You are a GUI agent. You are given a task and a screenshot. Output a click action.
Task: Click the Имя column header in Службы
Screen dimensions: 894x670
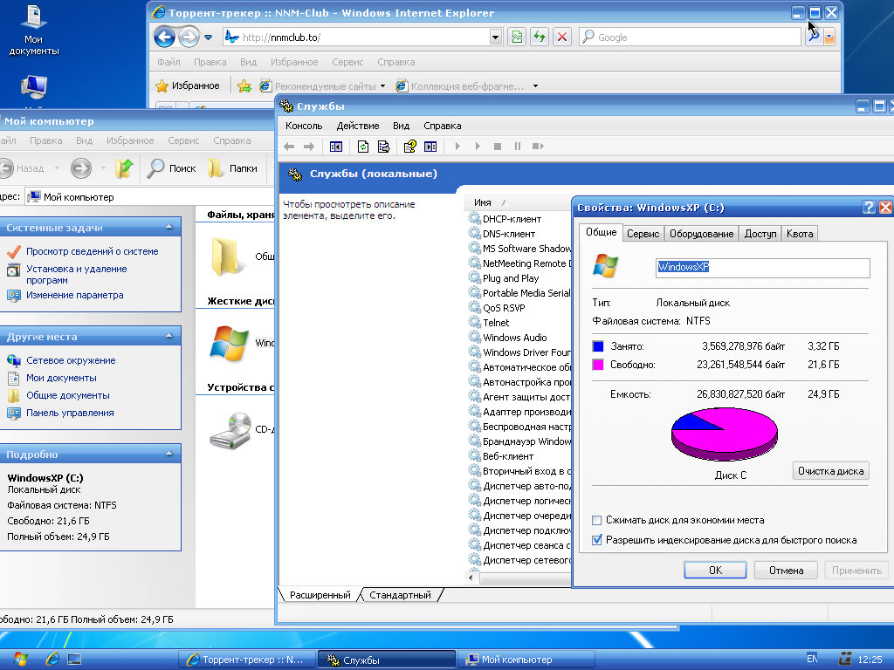[517, 202]
